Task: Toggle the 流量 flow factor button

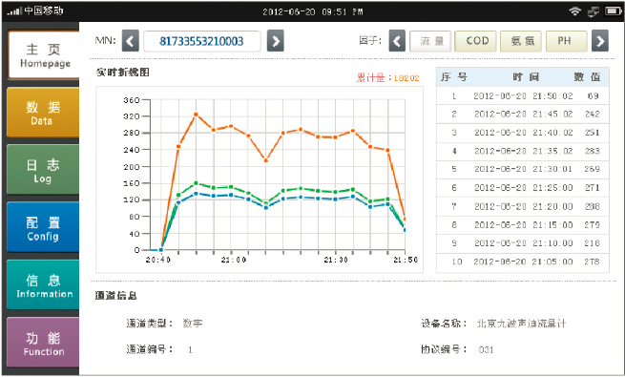Action: [x=430, y=41]
